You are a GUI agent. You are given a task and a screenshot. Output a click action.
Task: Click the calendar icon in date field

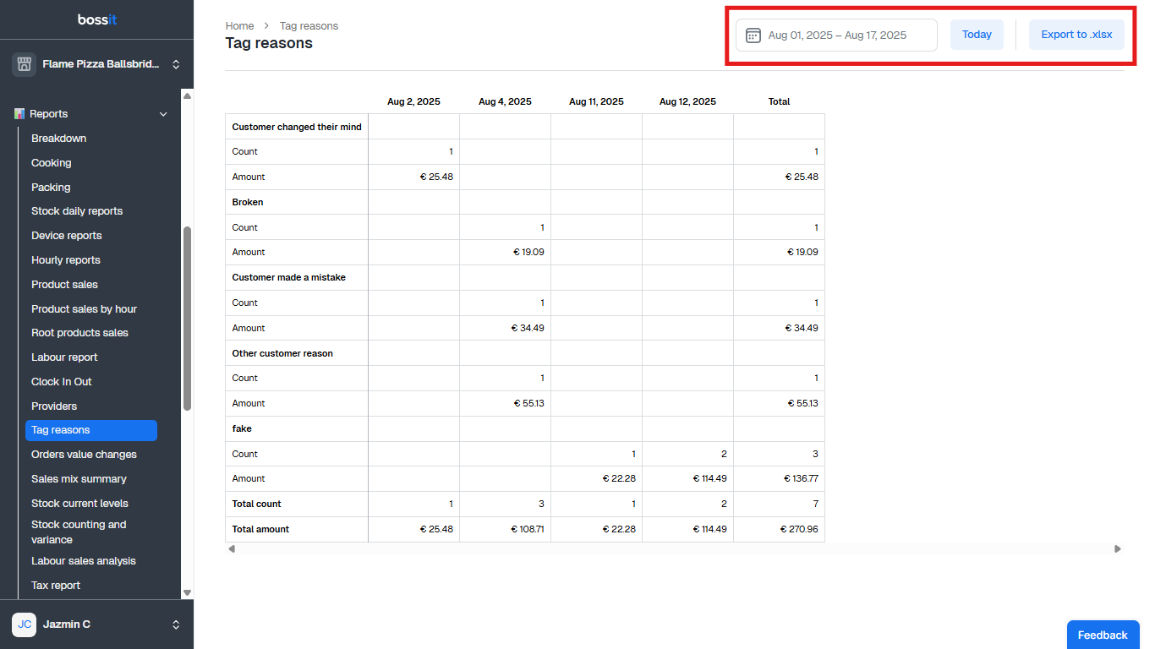click(753, 35)
